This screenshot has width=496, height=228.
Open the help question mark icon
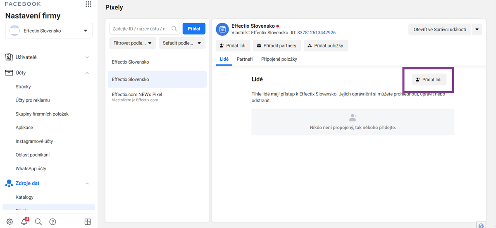52,222
